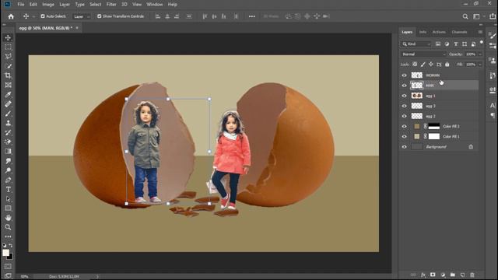Click the foreground color swatch
Image resolution: width=498 pixels, height=280 pixels.
point(5,253)
